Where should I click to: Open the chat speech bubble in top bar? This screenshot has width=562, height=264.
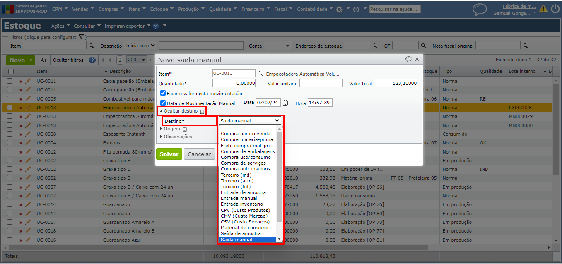pyautogui.click(x=480, y=10)
